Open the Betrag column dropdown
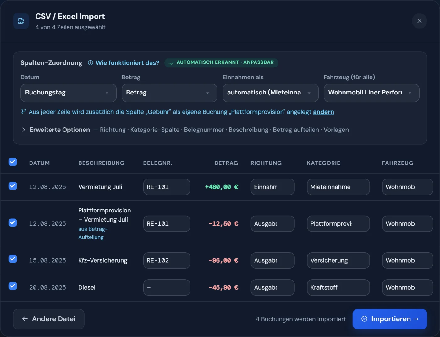This screenshot has height=337, width=440. (x=169, y=93)
